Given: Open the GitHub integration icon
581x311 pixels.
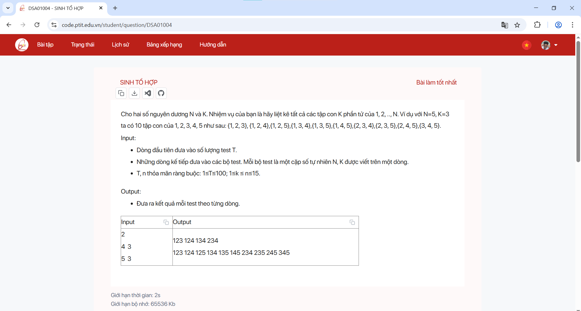Looking at the screenshot, I should pos(161,93).
